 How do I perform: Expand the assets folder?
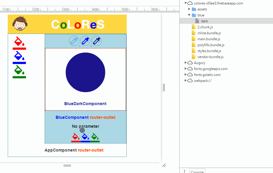pyautogui.click(x=189, y=9)
